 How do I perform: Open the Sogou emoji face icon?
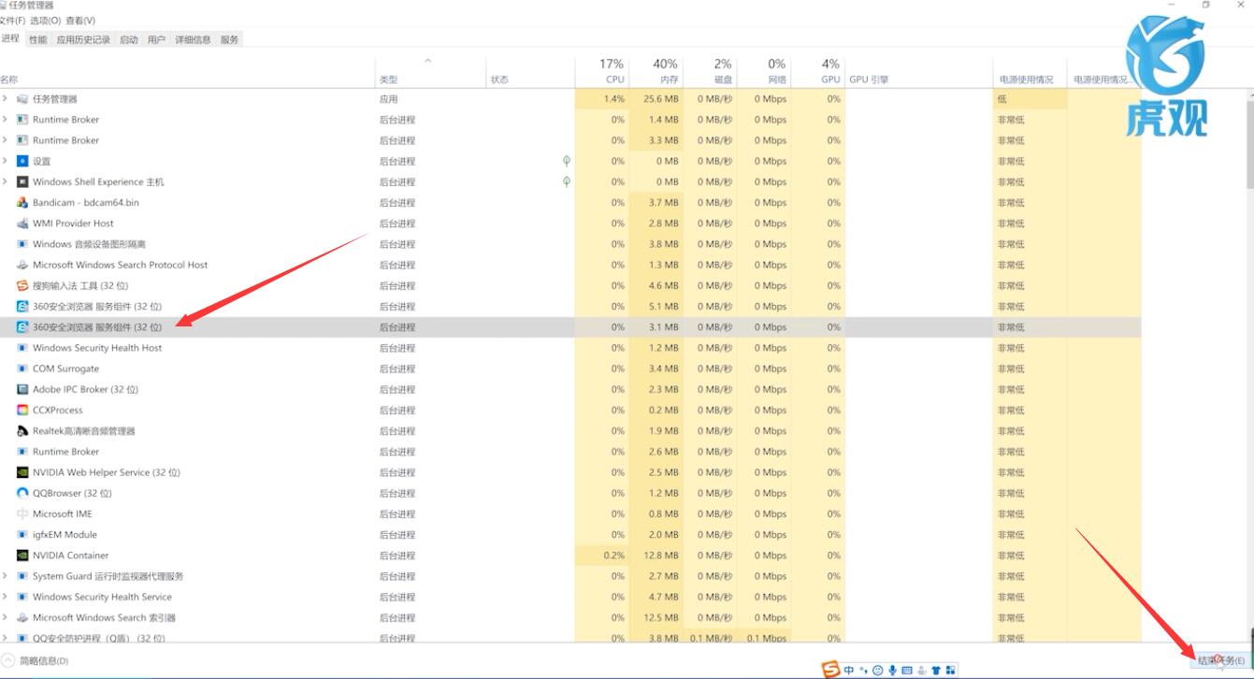(x=877, y=670)
